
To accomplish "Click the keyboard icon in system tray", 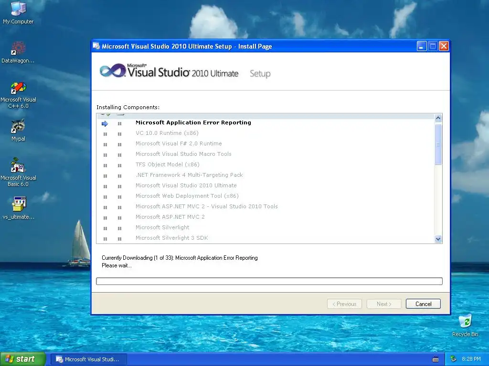I will tap(436, 359).
